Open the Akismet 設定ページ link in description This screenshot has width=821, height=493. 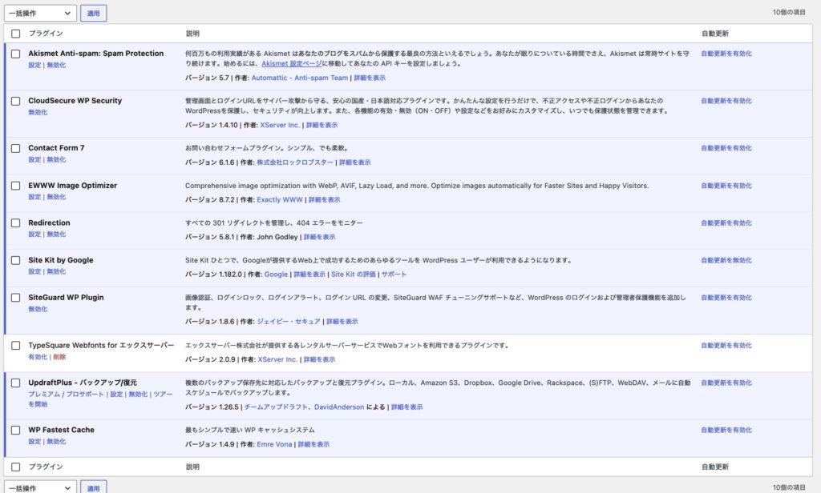[292, 64]
